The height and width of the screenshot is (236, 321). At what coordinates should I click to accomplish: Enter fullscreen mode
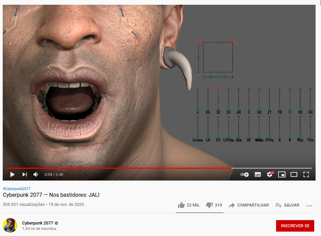(306, 174)
